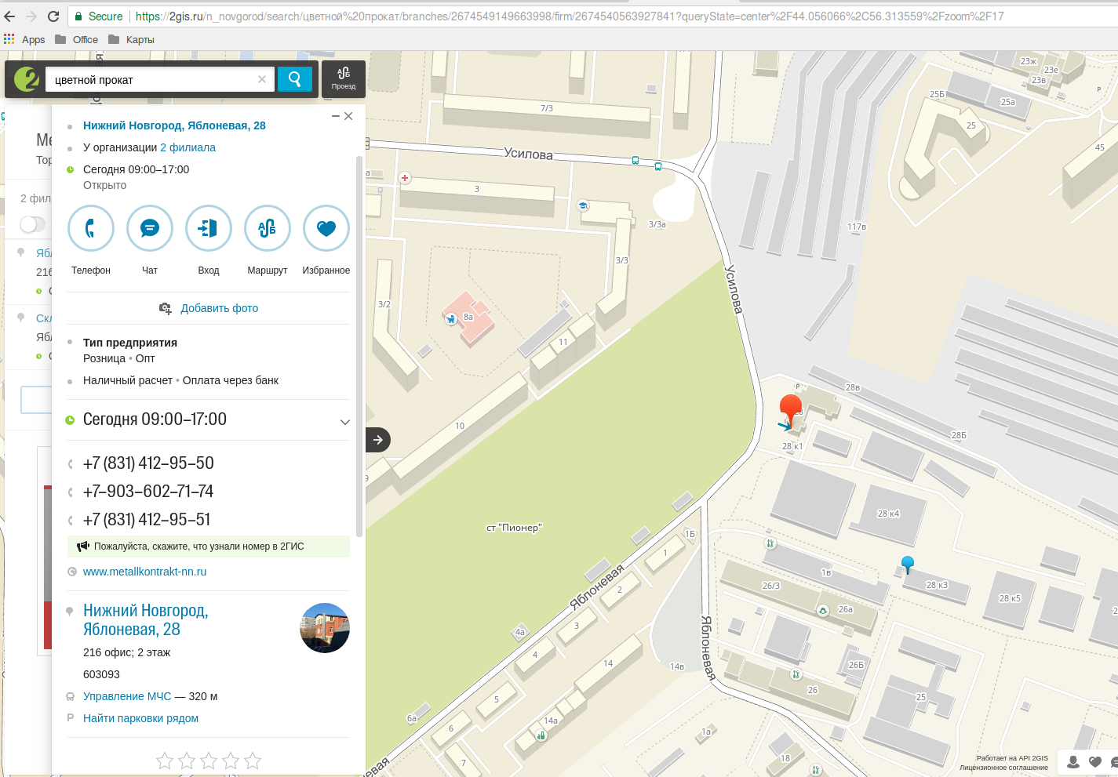Click the Добавить фото link
Screen dimensions: 1118x777
[219, 308]
